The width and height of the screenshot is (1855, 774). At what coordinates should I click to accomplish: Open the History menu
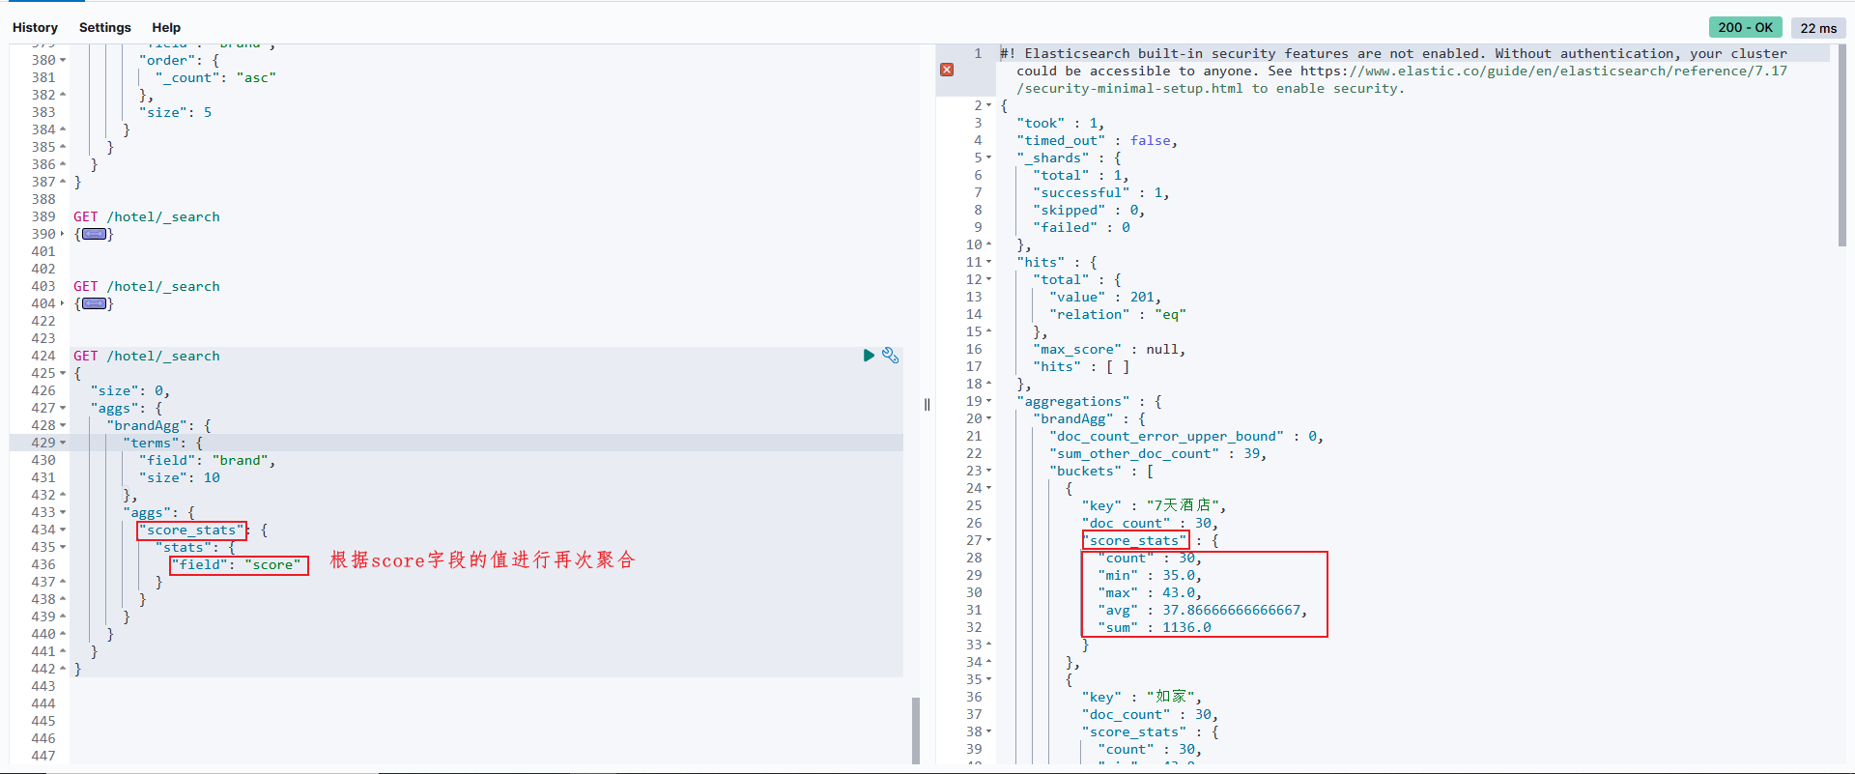35,27
